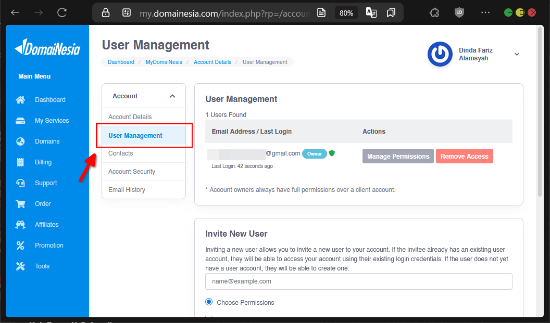Select Email History in Account panel
The height and width of the screenshot is (323, 550).
point(143,190)
